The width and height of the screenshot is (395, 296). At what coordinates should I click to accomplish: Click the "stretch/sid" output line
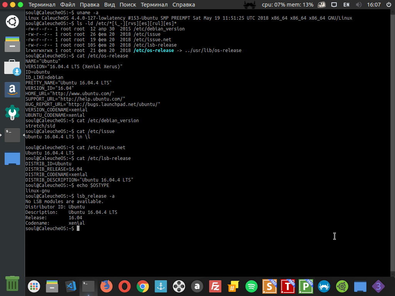click(x=40, y=126)
